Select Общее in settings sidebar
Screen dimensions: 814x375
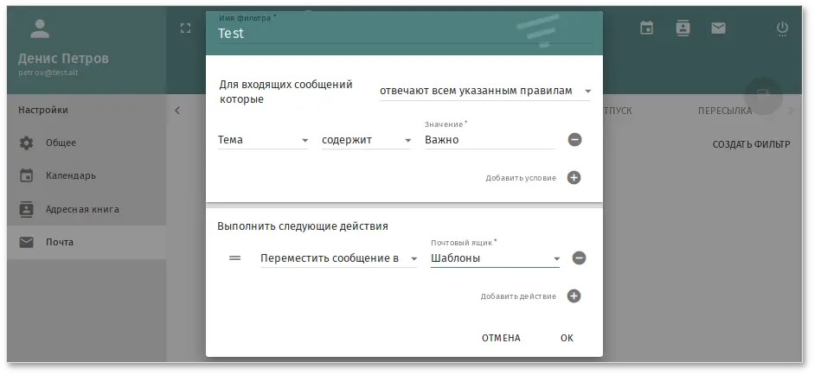(x=87, y=143)
